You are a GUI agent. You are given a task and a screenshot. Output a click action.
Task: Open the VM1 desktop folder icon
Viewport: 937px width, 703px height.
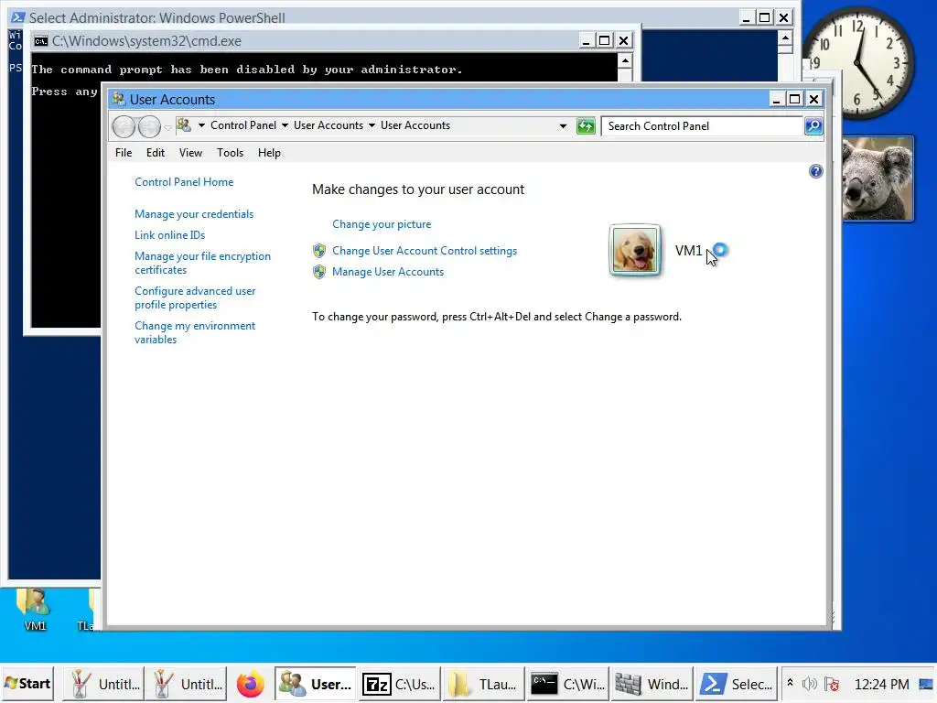click(36, 609)
